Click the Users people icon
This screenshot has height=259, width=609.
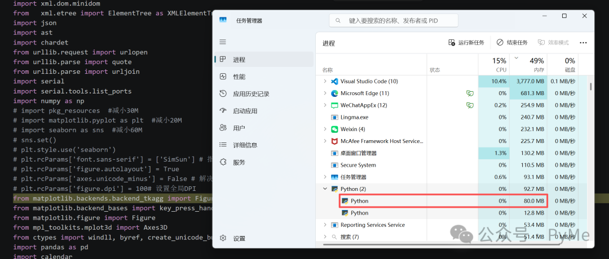click(x=223, y=128)
